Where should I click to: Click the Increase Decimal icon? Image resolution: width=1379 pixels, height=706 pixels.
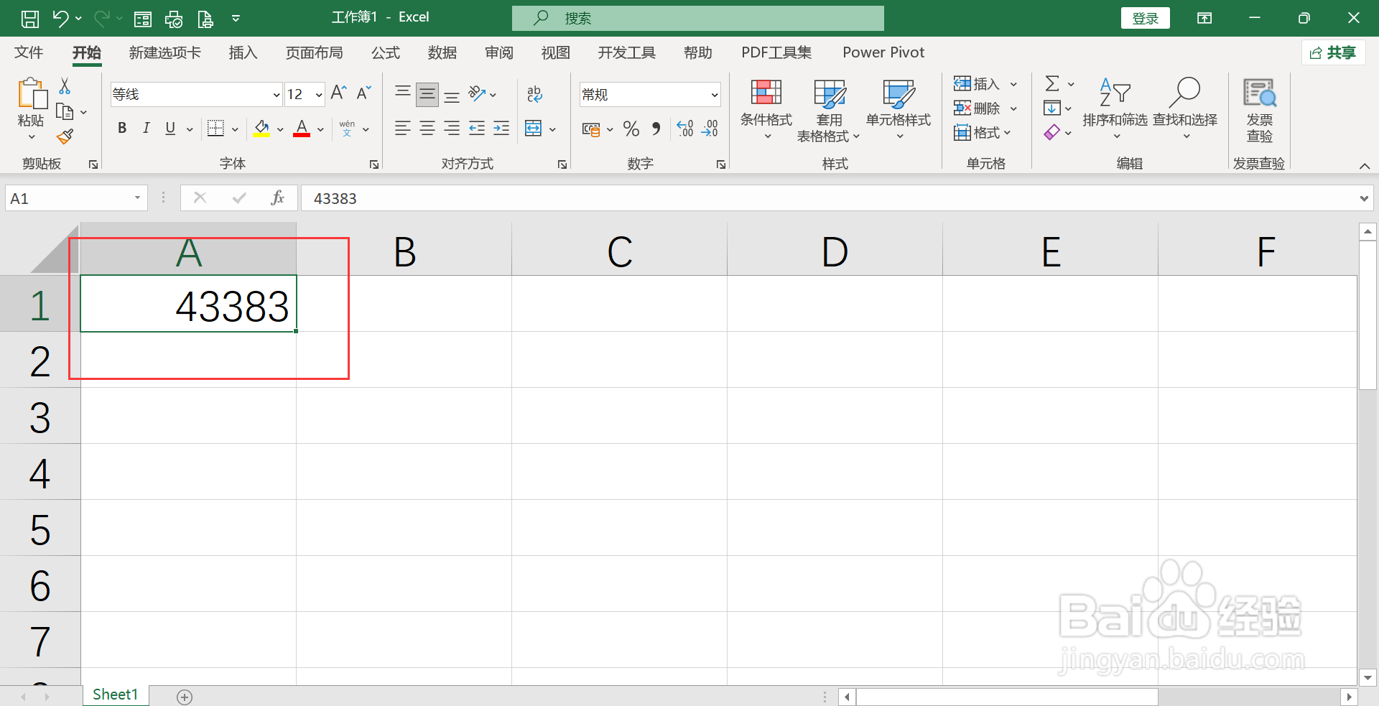point(684,129)
